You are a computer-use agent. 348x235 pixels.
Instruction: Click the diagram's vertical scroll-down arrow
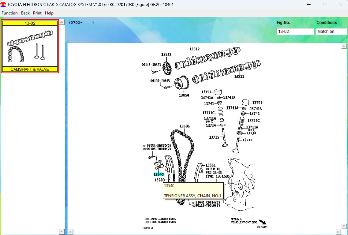[344, 226]
